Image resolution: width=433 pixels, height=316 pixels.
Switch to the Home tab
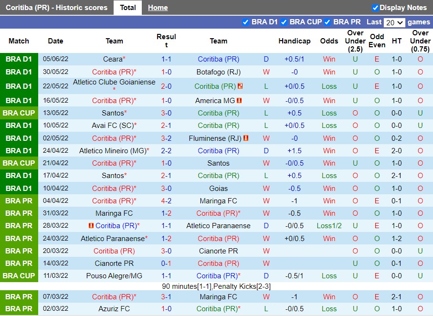(158, 8)
